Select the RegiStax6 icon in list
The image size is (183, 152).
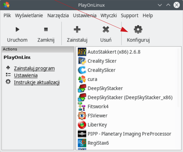pyautogui.click(x=82, y=143)
